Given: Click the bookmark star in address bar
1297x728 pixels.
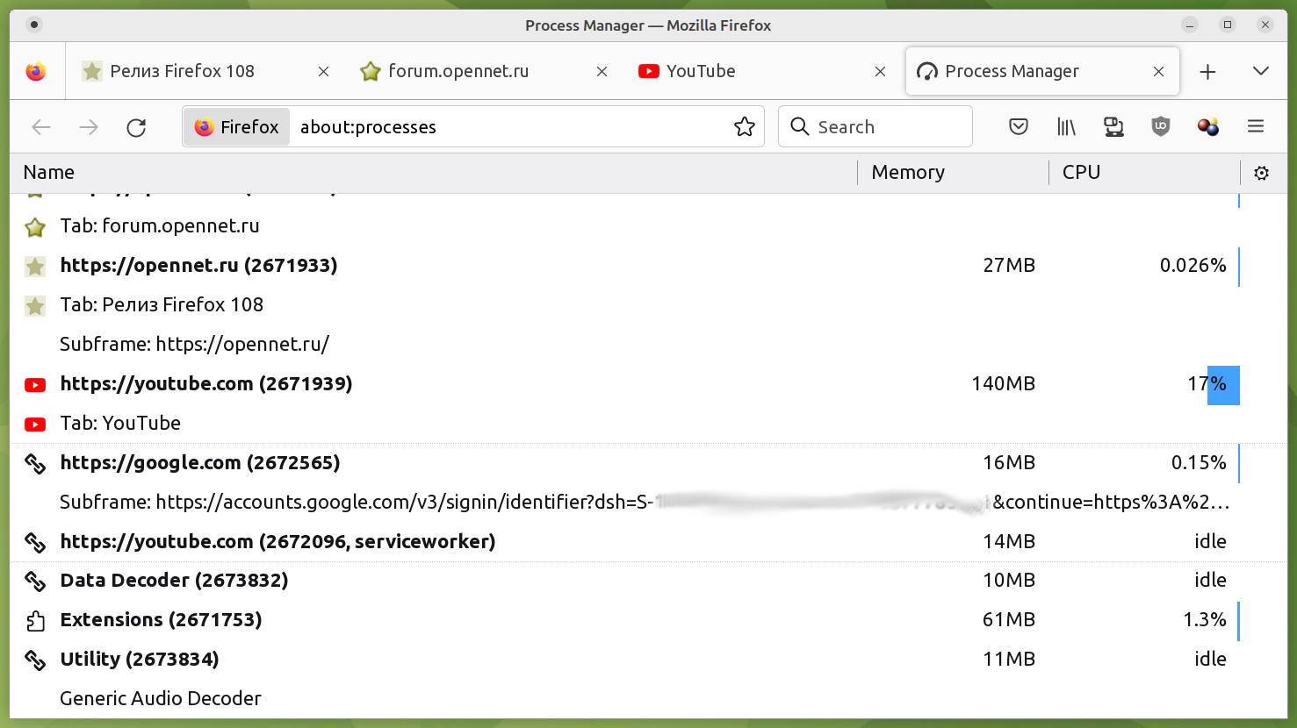Looking at the screenshot, I should [x=744, y=127].
